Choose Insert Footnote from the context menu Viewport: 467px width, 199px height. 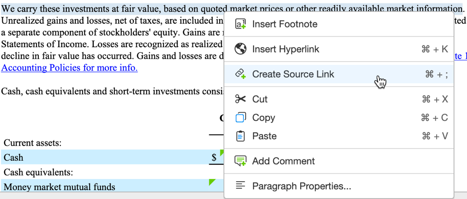[284, 24]
